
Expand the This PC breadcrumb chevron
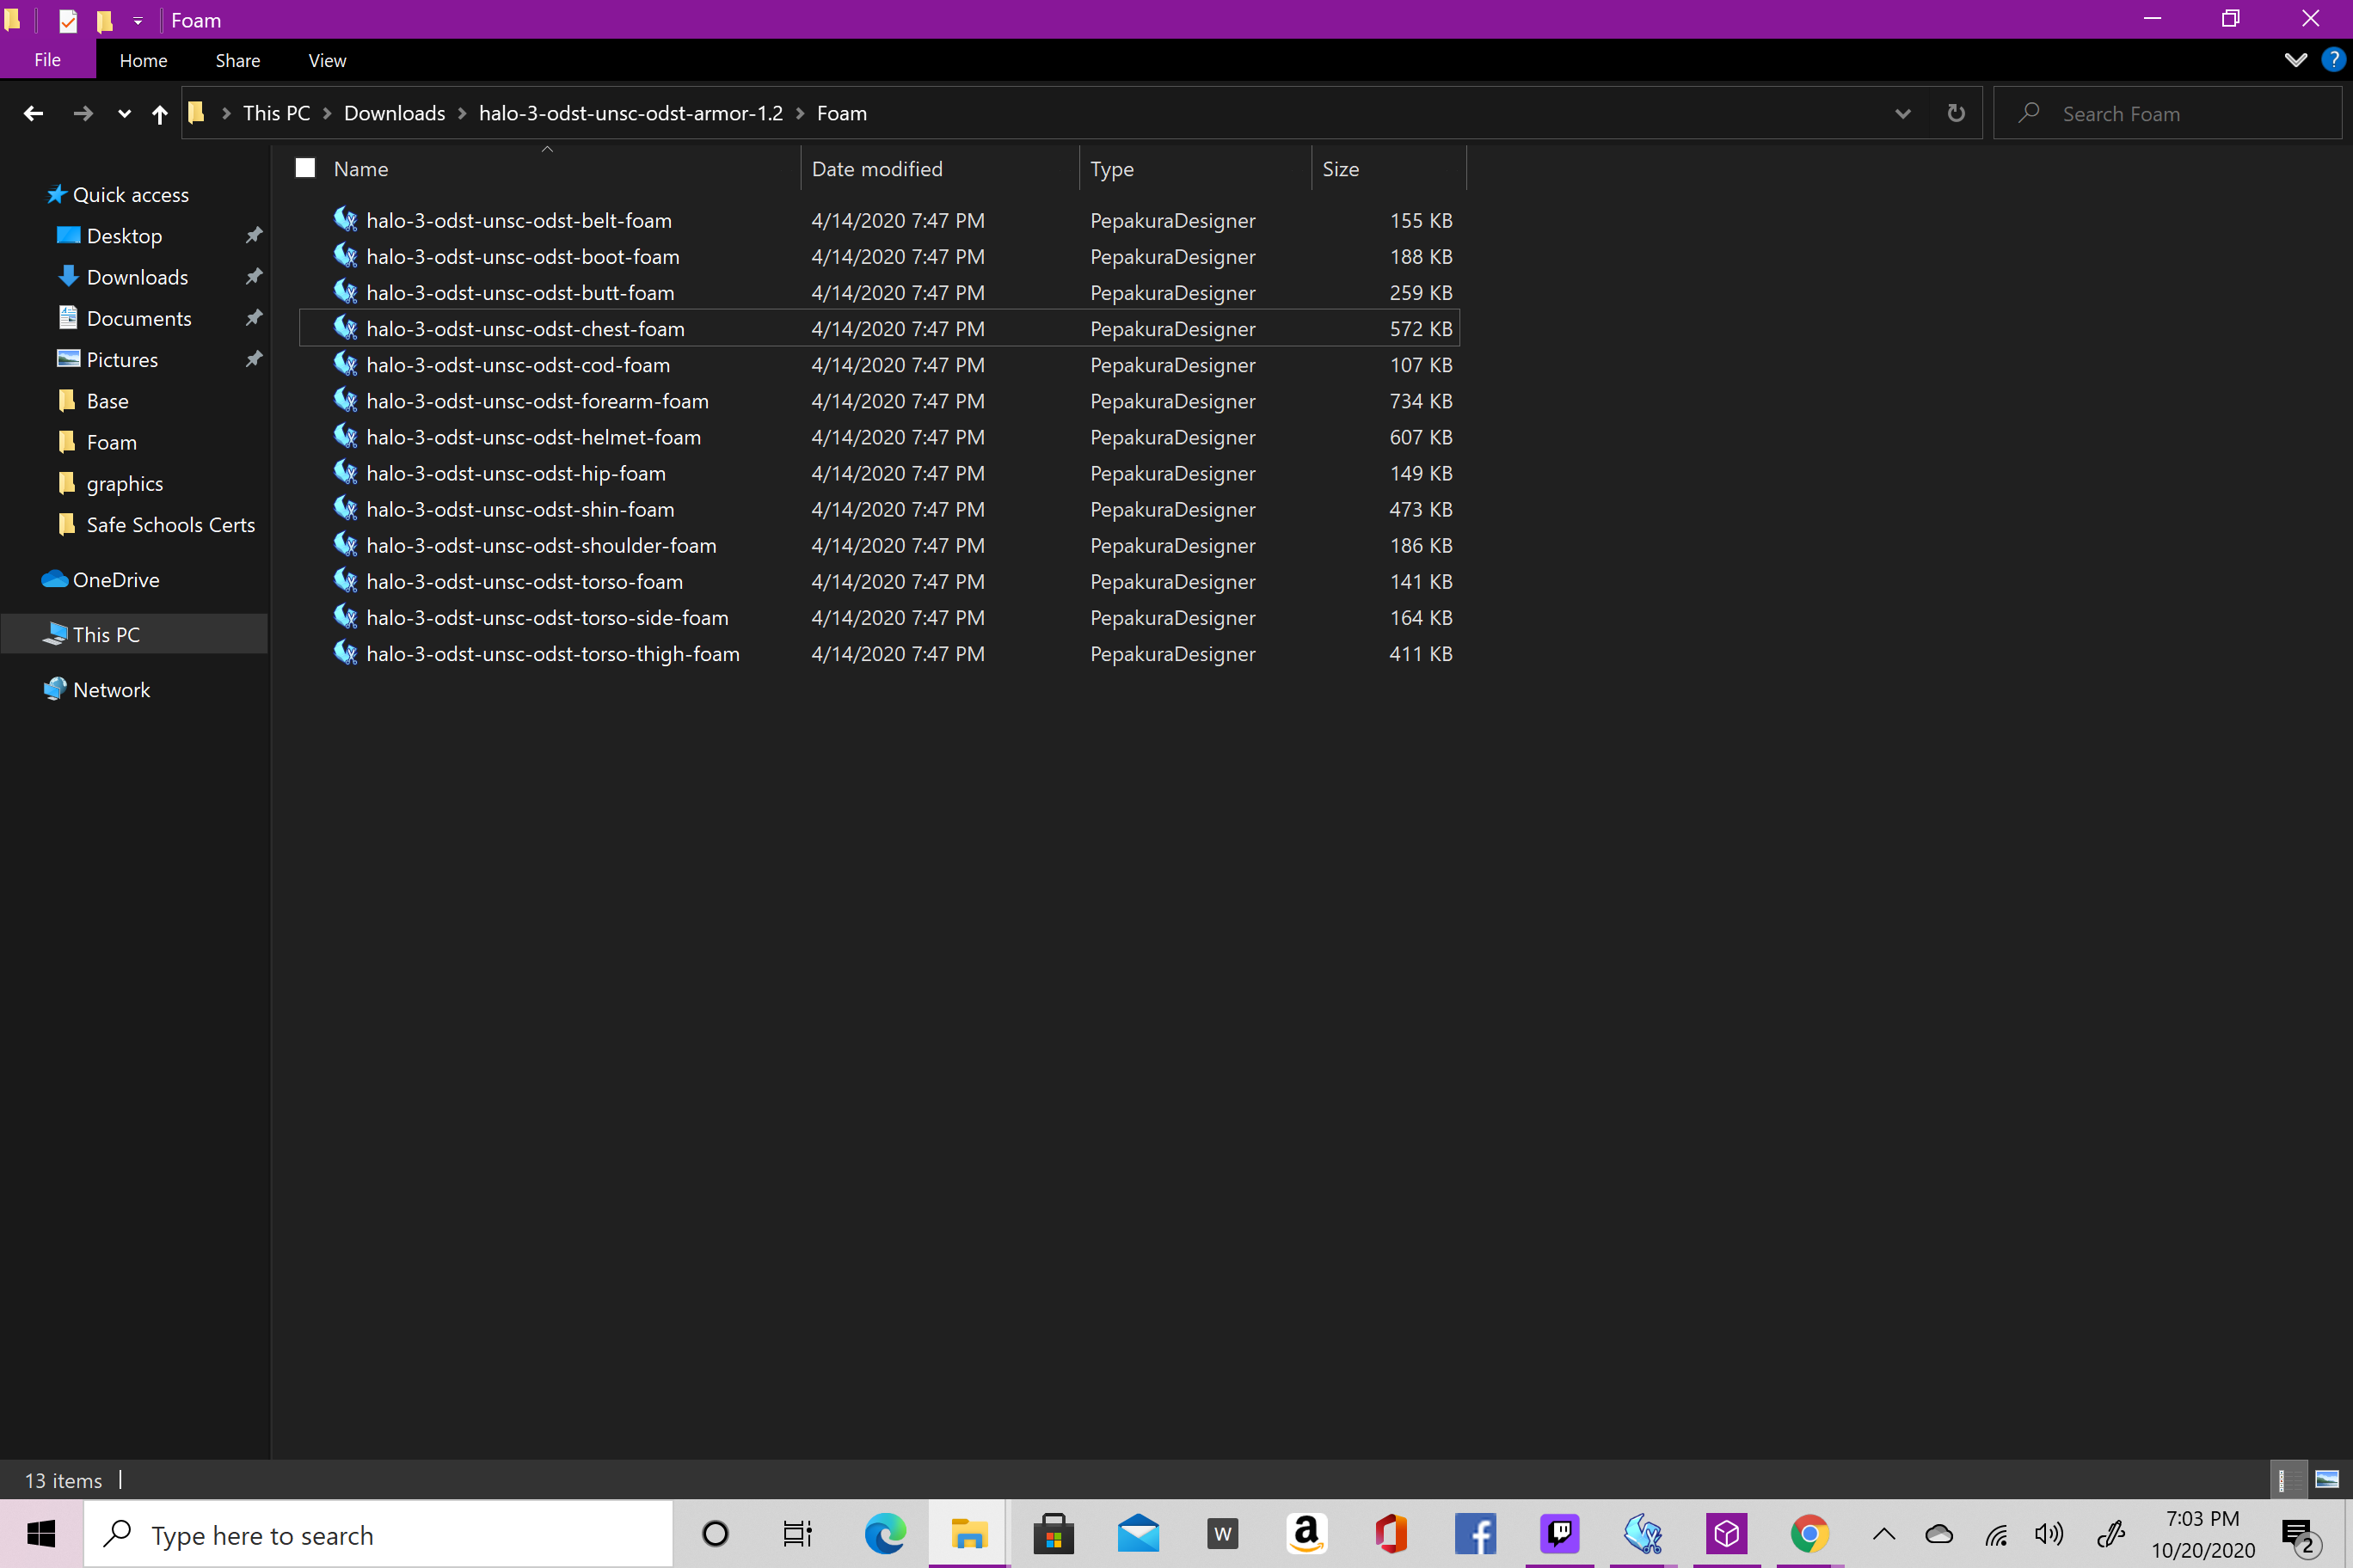tap(327, 113)
